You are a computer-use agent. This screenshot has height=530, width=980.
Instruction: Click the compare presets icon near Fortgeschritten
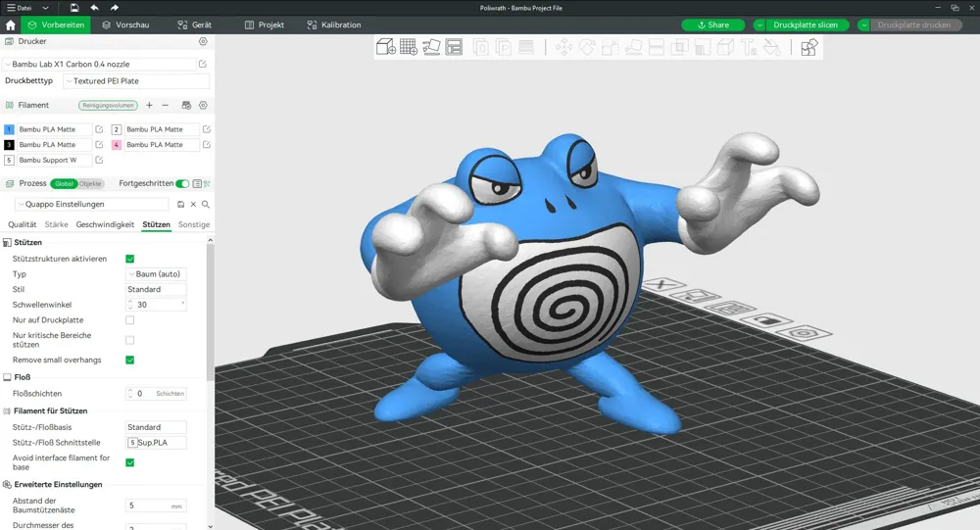(x=207, y=184)
